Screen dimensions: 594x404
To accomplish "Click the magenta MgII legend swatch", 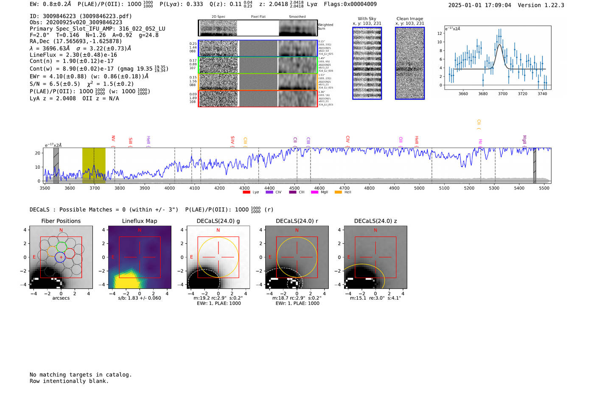I will pyautogui.click(x=315, y=192).
